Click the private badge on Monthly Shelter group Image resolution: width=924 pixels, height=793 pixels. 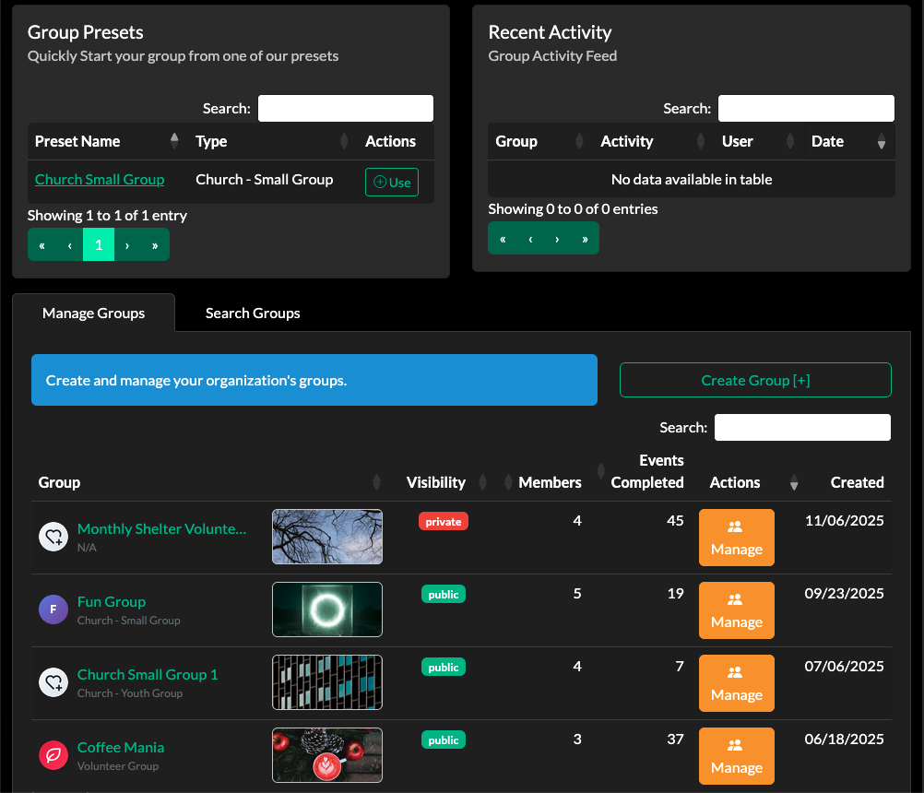click(x=444, y=522)
